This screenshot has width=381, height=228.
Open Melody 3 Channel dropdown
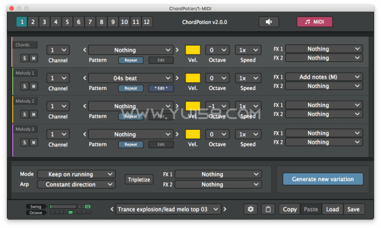point(58,134)
